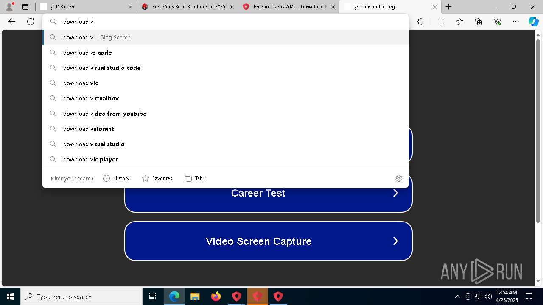Filter search by History
Viewport: 543px width, 305px height.
click(116, 178)
